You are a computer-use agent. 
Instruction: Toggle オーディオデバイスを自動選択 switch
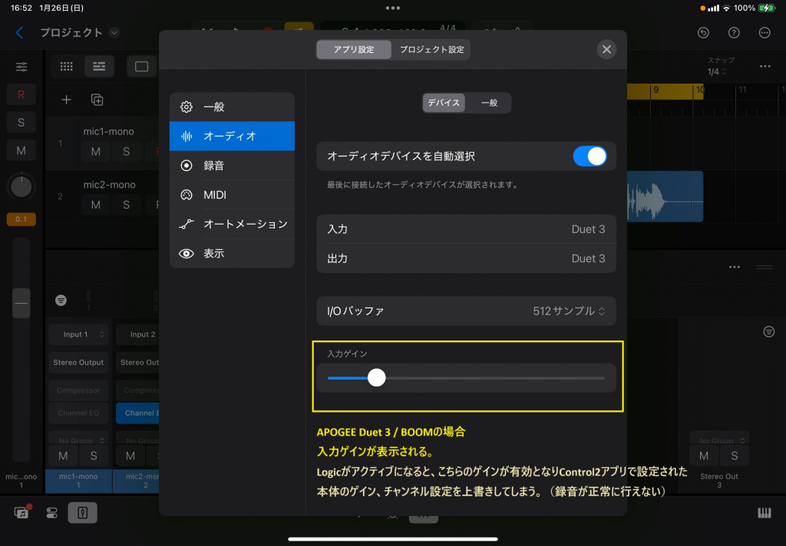point(589,156)
